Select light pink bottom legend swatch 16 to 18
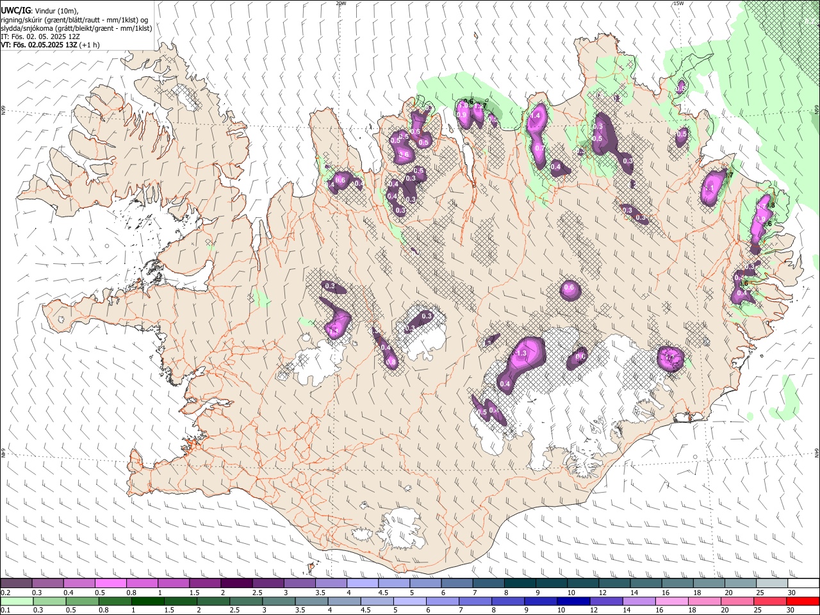This screenshot has height=615, width=820. pyautogui.click(x=671, y=601)
